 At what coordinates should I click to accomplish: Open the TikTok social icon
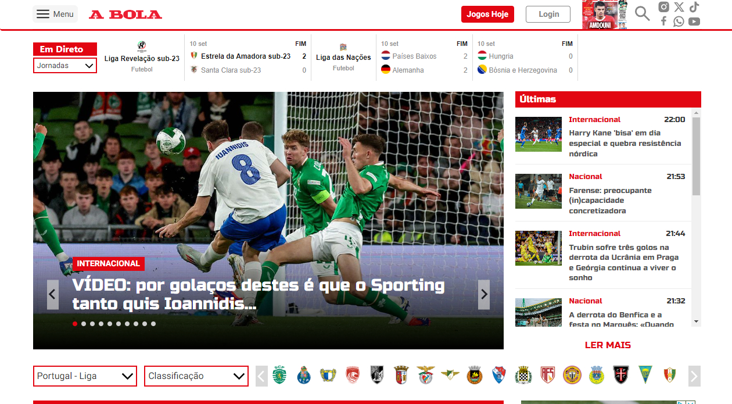click(x=694, y=7)
